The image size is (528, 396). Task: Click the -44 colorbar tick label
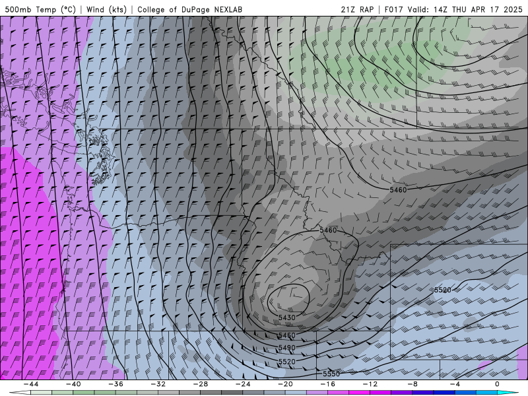coord(30,384)
